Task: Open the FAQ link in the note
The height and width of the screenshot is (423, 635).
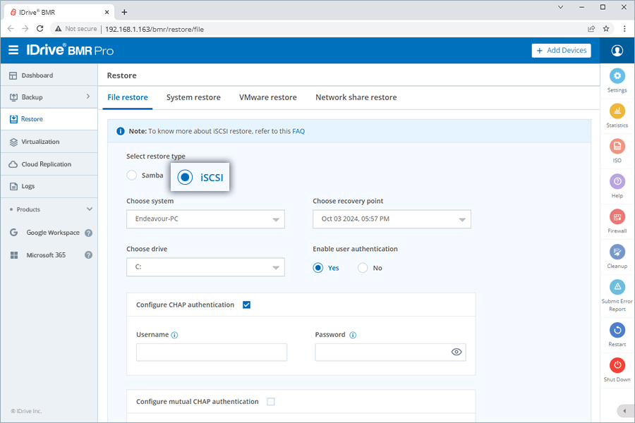Action: click(x=298, y=131)
